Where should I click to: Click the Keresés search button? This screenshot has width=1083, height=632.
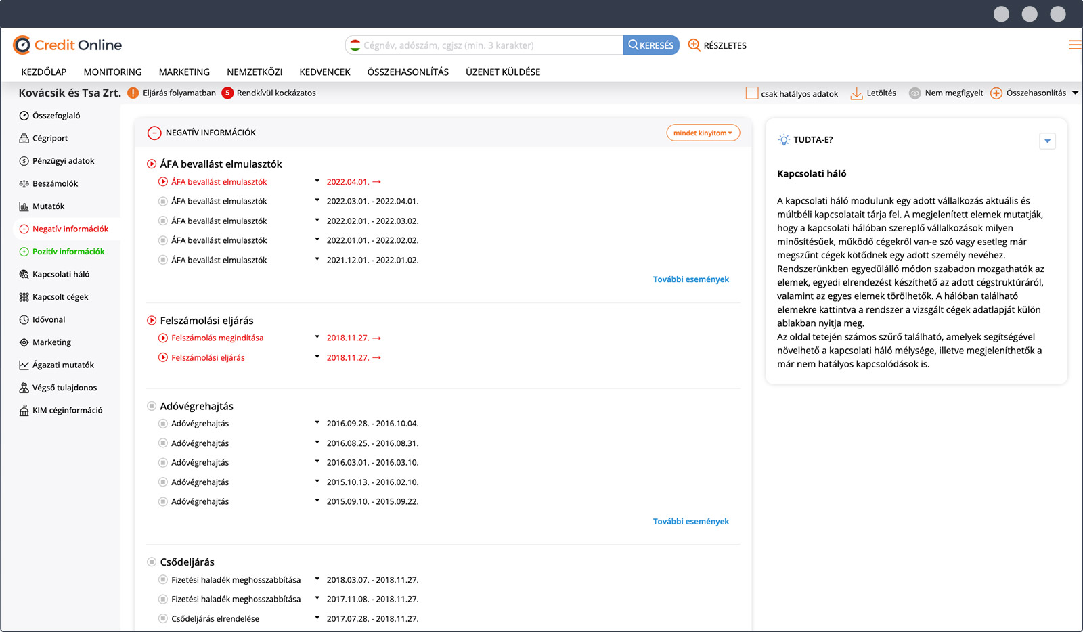pos(650,45)
